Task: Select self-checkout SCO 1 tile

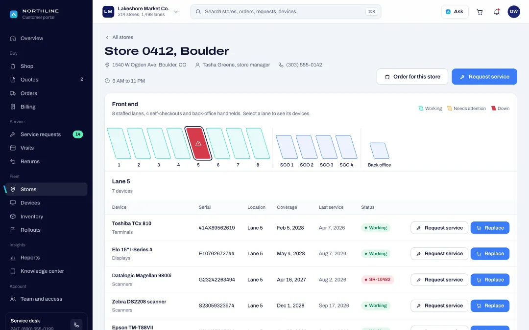Action: click(287, 147)
